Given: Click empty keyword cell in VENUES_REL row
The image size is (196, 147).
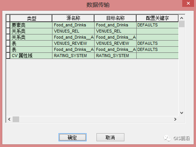Looking at the screenshot, I should pos(157,31).
